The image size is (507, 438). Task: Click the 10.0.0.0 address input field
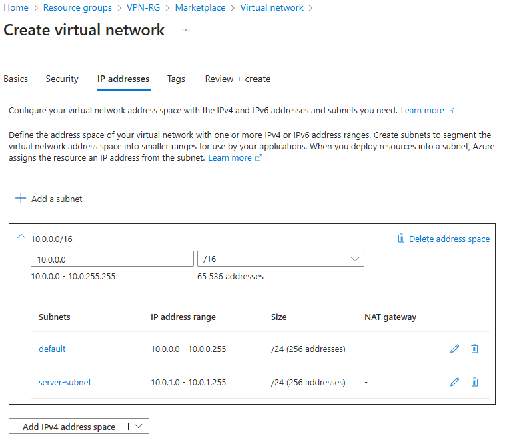pyautogui.click(x=111, y=259)
